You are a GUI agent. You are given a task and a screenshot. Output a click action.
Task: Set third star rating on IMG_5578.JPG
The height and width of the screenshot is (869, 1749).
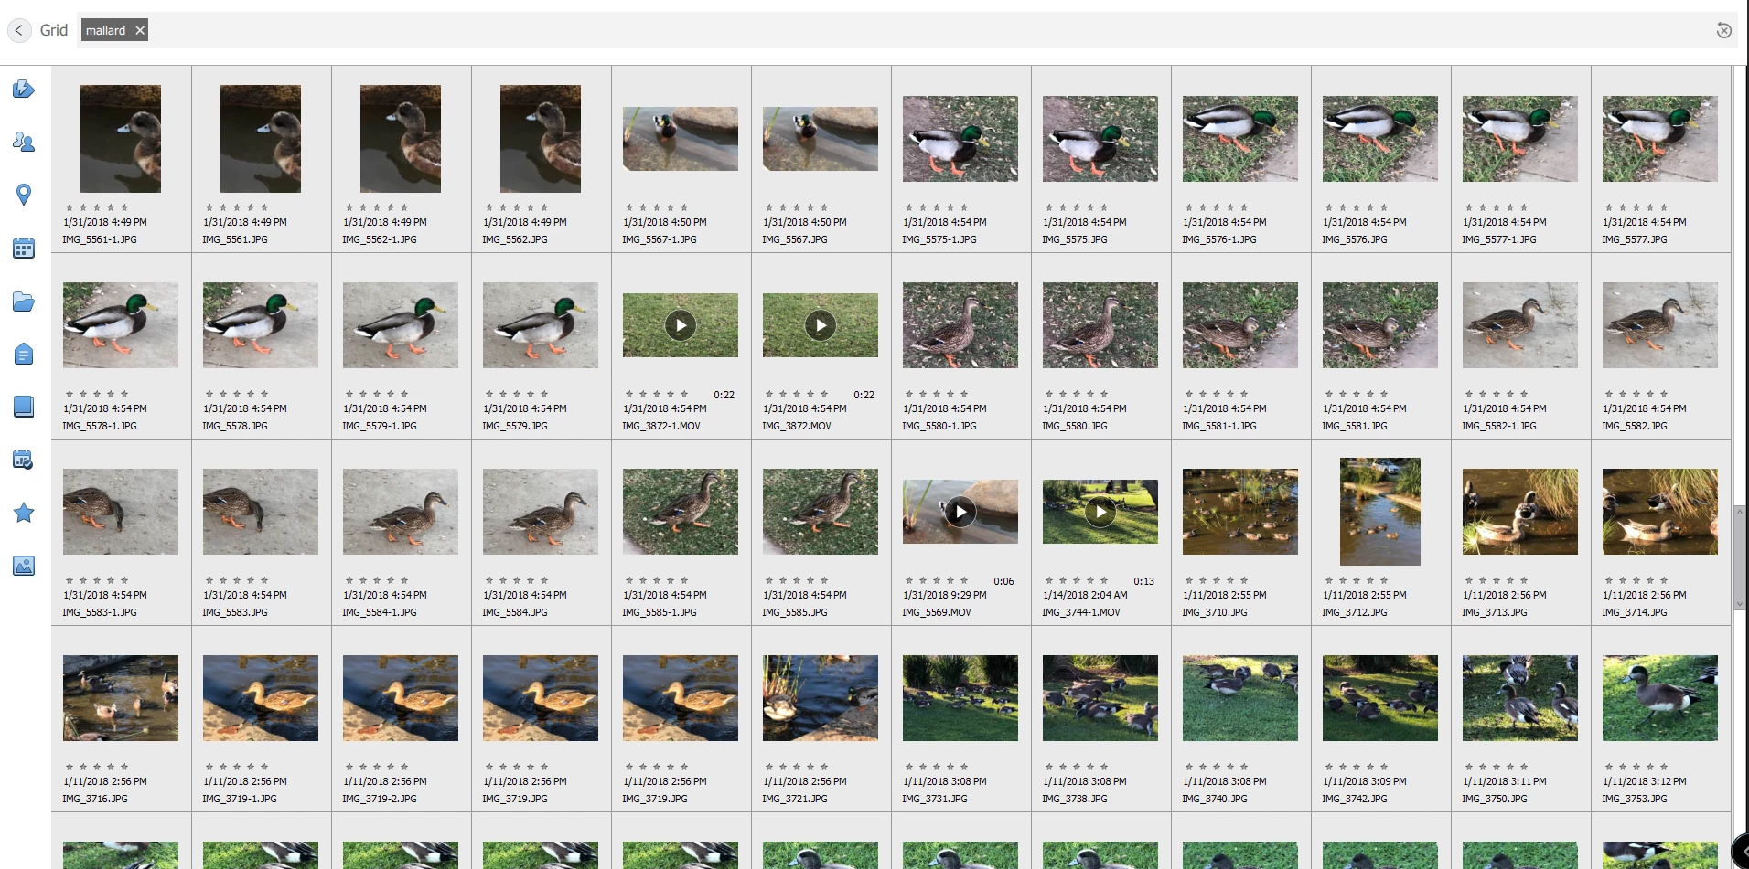237,394
